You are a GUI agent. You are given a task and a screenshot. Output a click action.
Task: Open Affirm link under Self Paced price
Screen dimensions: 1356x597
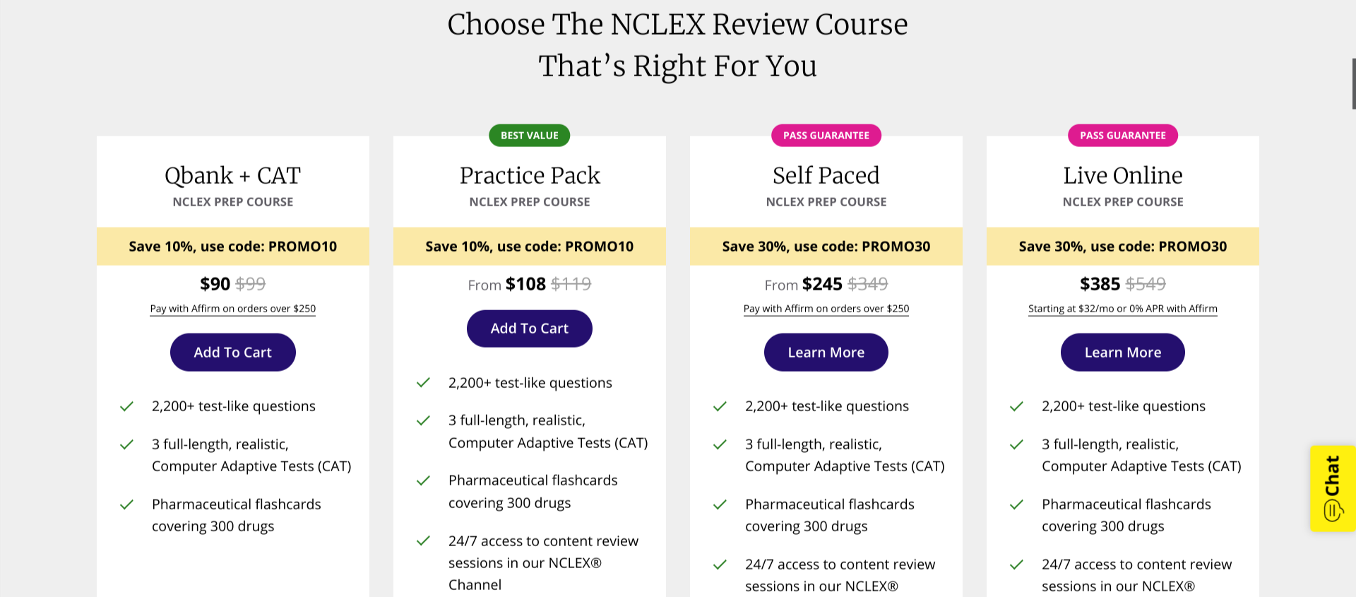826,309
